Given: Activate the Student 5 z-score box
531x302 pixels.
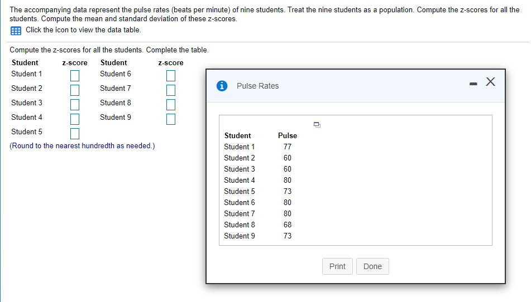Looking at the screenshot, I should 75,133.
